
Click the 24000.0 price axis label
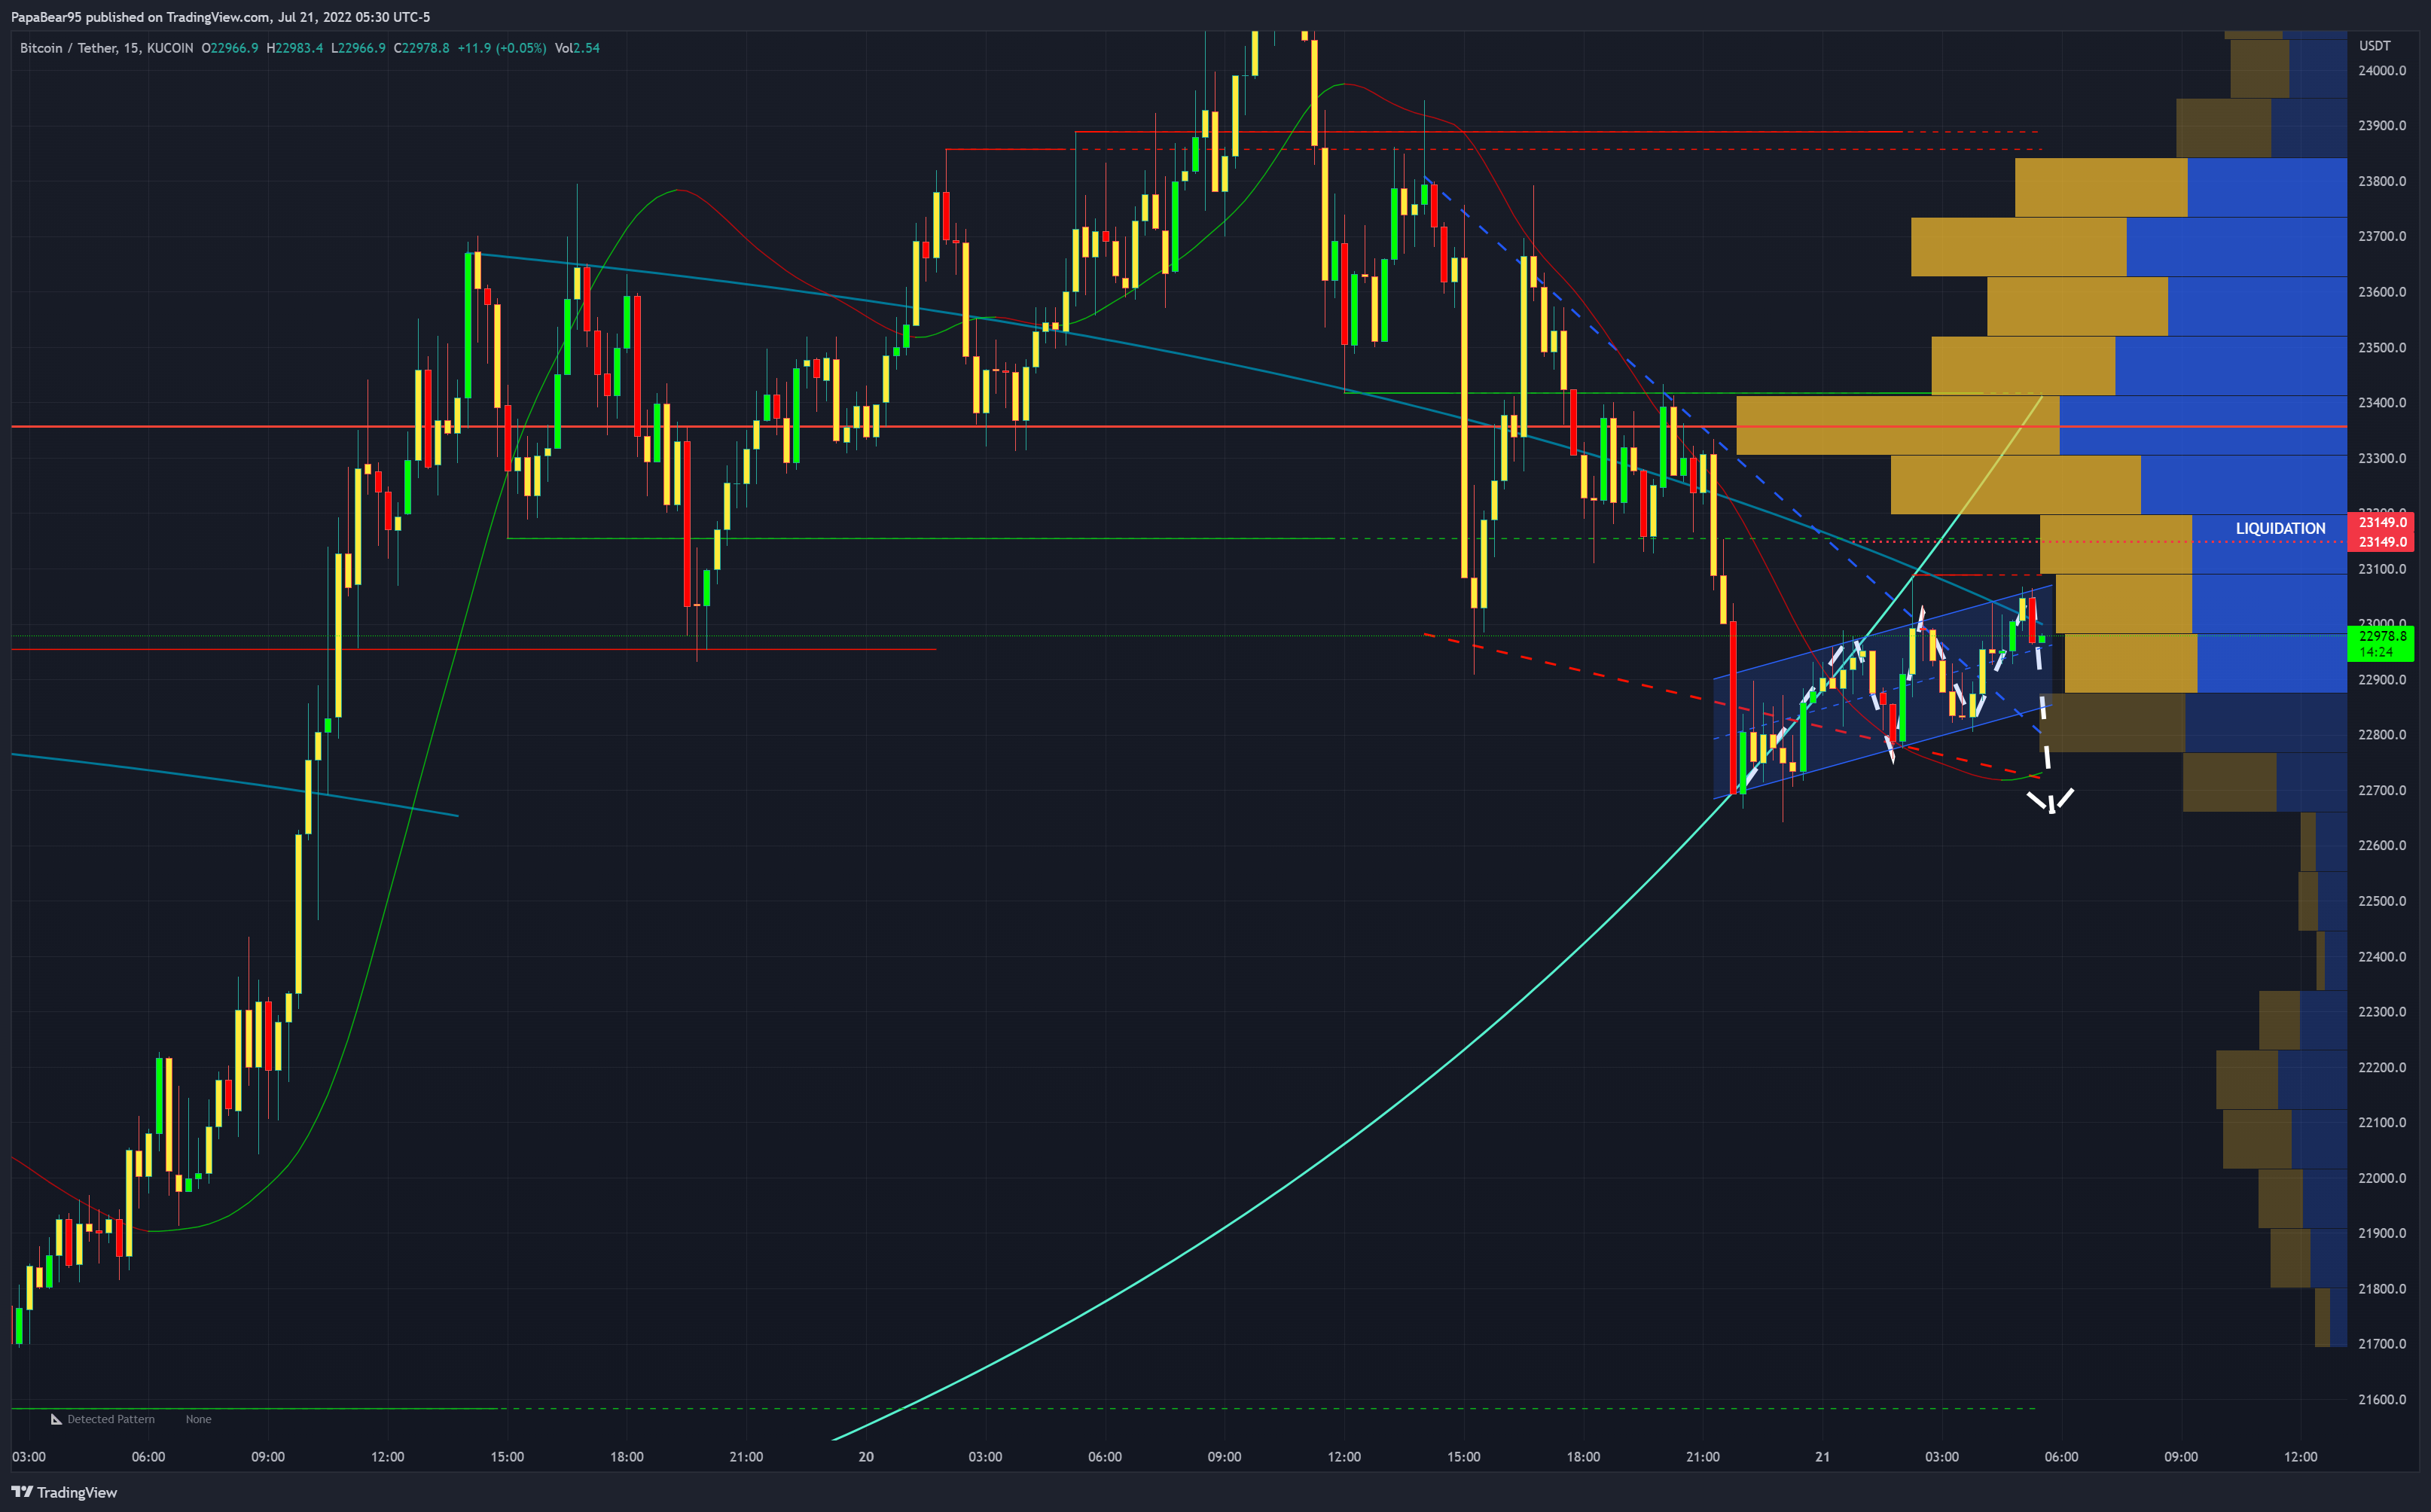(2382, 70)
